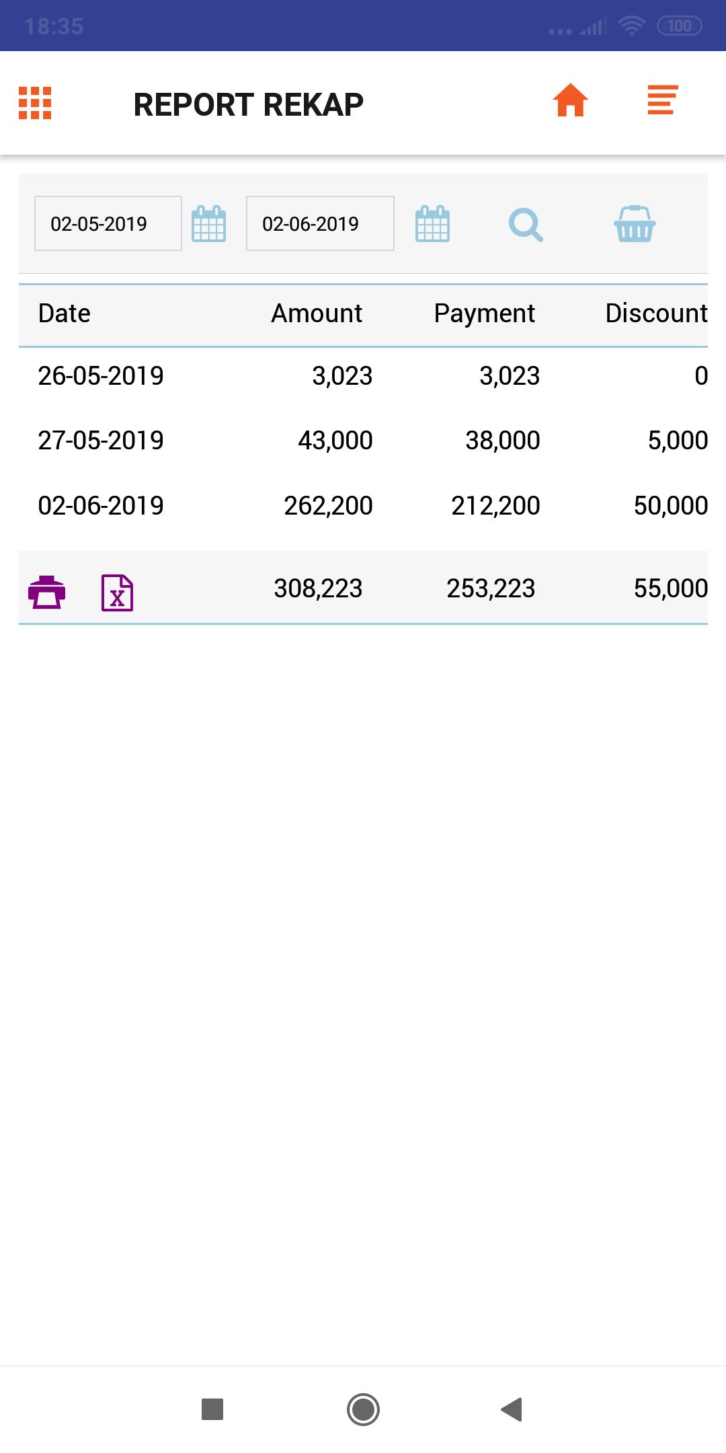Export report to Excel file icon
Viewport: 726px width, 1453px height.
click(117, 593)
